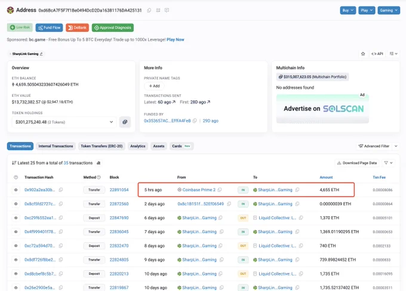Viewport: 406px width, 291px height.
Task: Open the token holdings wallet view icon
Action: point(125,122)
